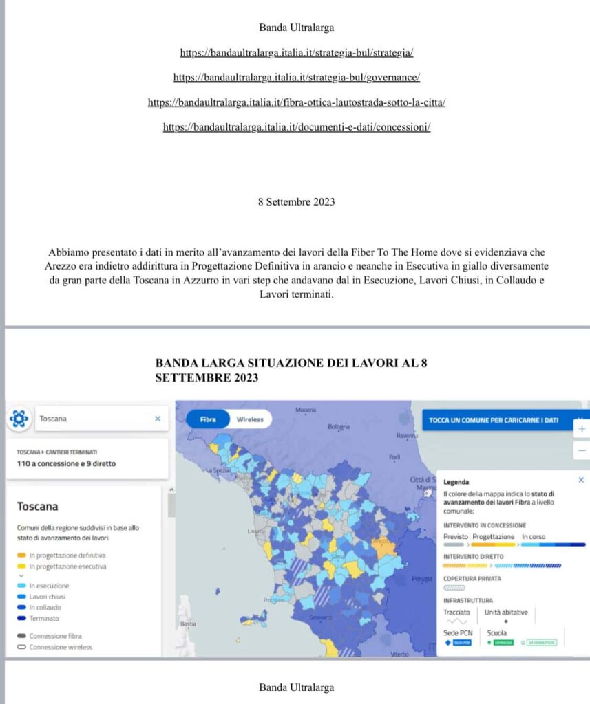Click the Unità abitative dot icon
Viewport: 590px width, 704px height.
pos(506,621)
